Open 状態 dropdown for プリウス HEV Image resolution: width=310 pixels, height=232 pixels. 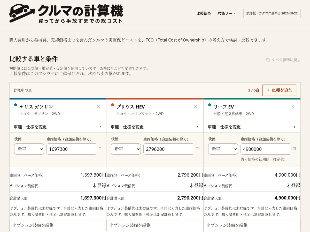pyautogui.click(x=126, y=149)
